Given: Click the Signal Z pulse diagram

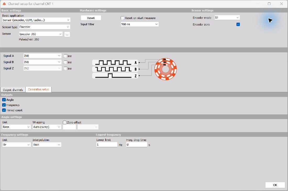Looking at the screenshot, I should point(115,76).
